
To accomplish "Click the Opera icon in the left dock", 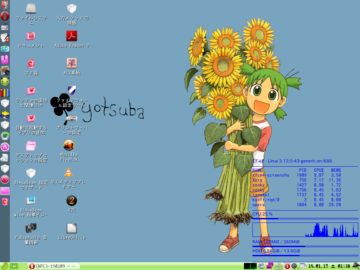I will point(5,16).
